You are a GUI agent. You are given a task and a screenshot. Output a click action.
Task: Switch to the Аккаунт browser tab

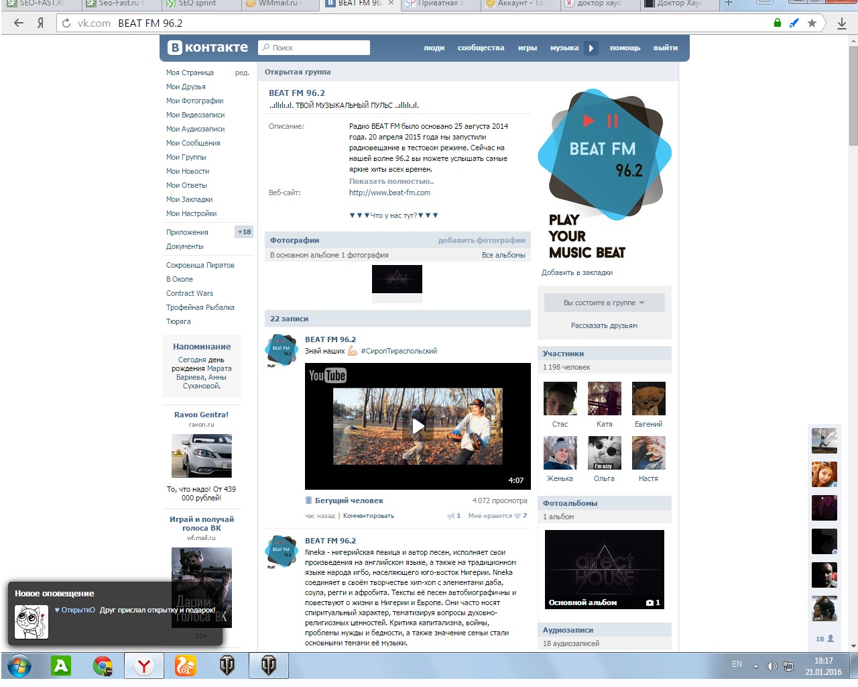pos(519,3)
